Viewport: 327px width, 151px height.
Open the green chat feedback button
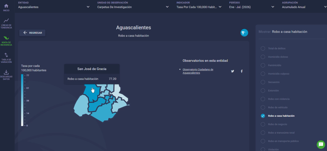(321, 144)
